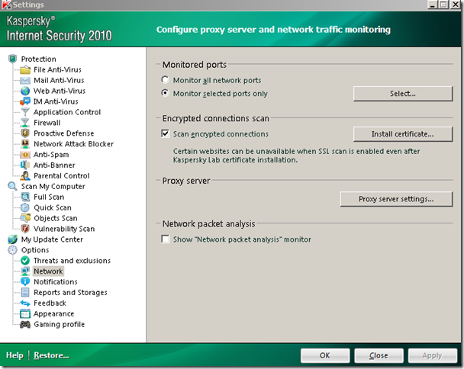Click the Anti-Spam icon
This screenshot has height=369, width=464.
25,155
